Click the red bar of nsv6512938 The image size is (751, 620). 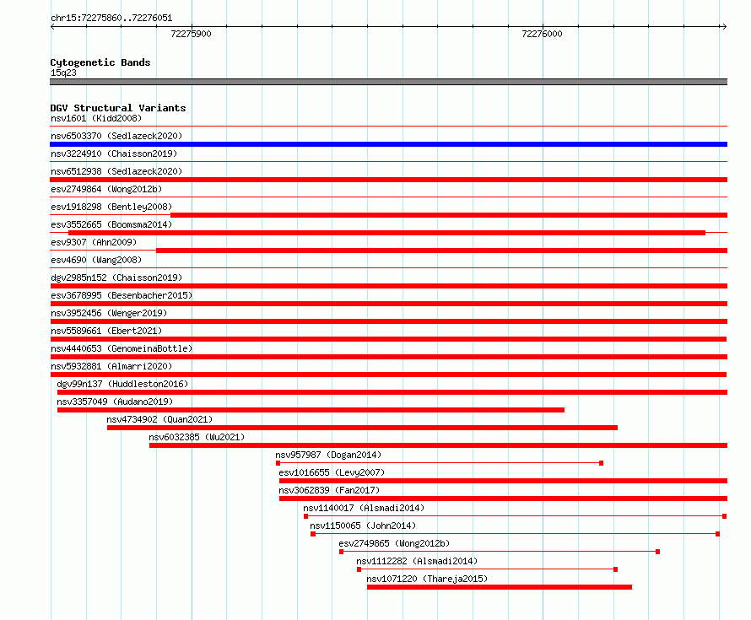pyautogui.click(x=388, y=180)
